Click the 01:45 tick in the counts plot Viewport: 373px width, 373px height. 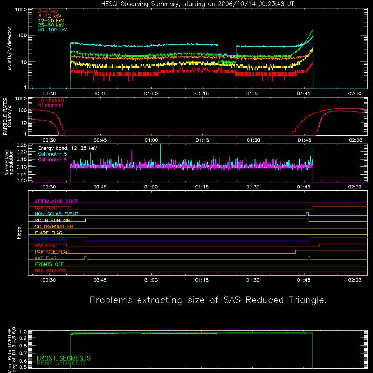pos(304,94)
